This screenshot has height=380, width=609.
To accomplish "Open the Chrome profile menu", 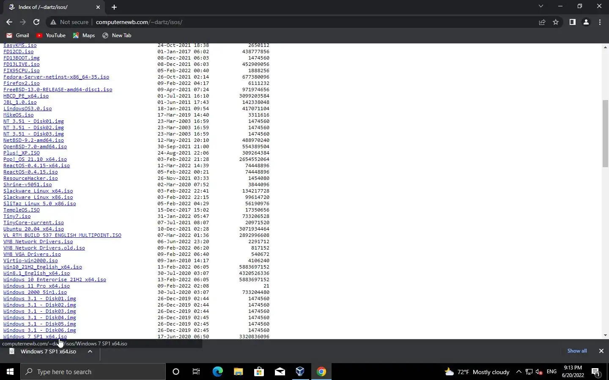I will click(x=586, y=22).
